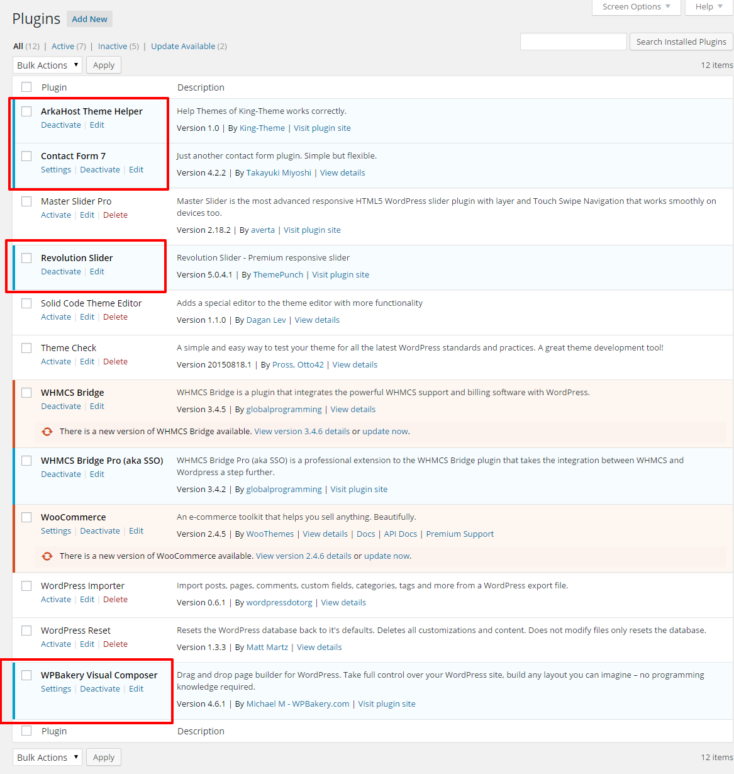Open the wordpressdotorg author link

click(279, 603)
